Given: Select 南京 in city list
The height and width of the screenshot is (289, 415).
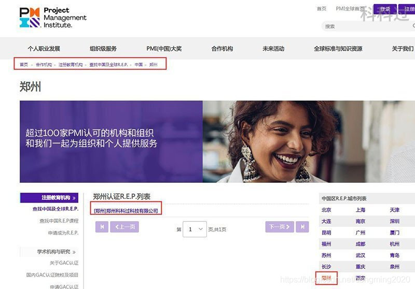Looking at the screenshot, I should (x=361, y=221).
